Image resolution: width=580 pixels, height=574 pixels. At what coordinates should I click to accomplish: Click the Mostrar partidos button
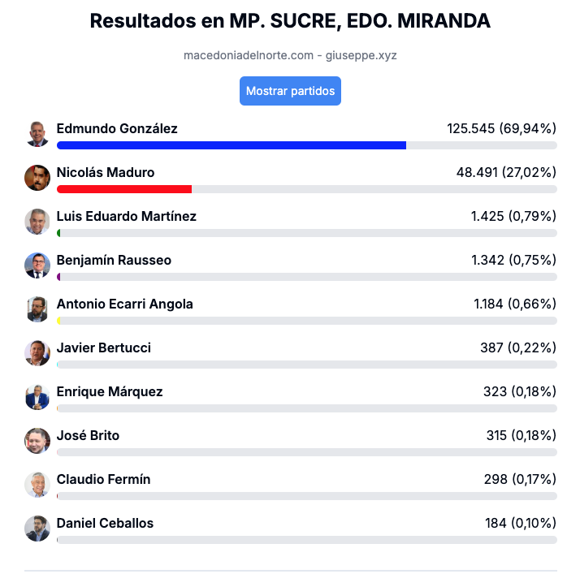pyautogui.click(x=290, y=91)
